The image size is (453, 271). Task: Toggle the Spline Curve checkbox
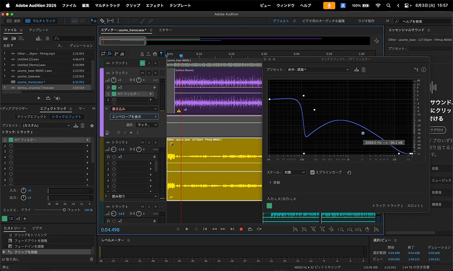[x=312, y=172]
